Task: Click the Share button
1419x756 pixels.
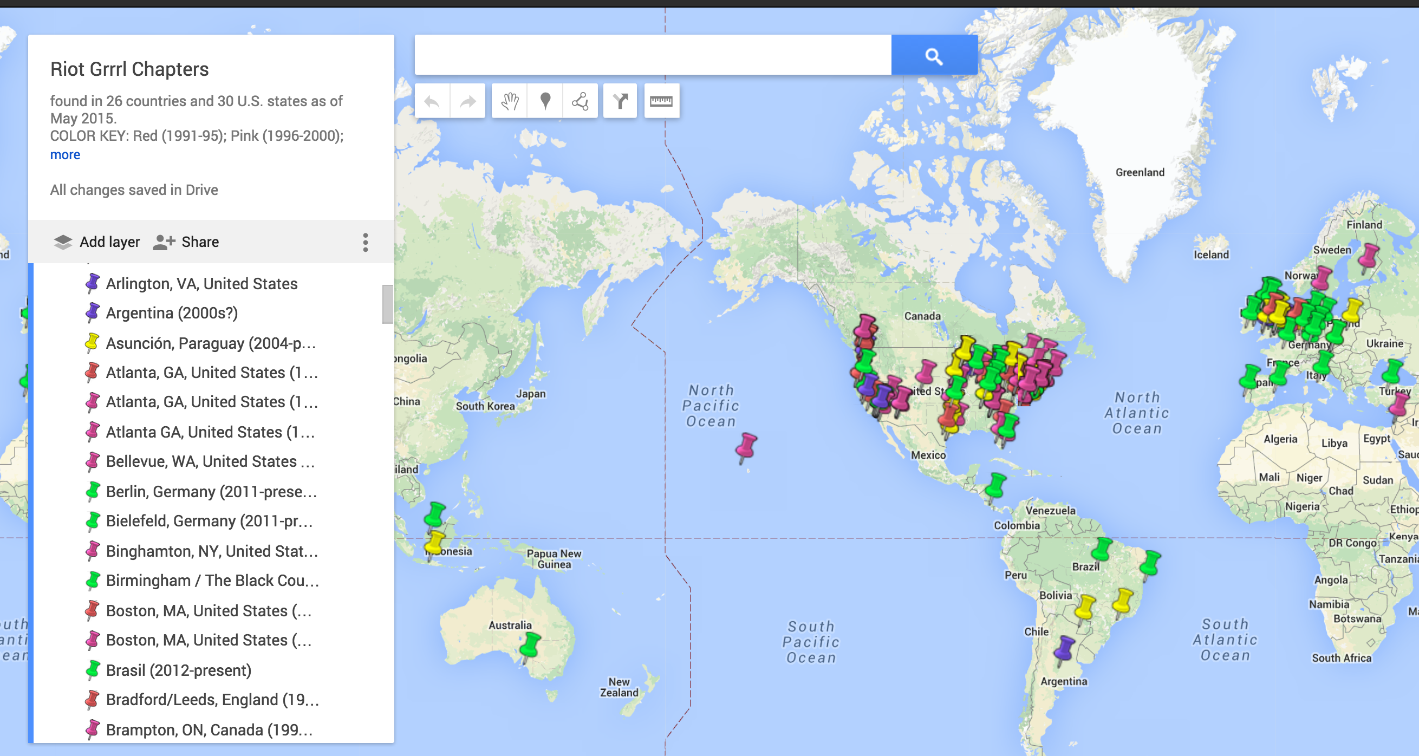Action: 186,242
